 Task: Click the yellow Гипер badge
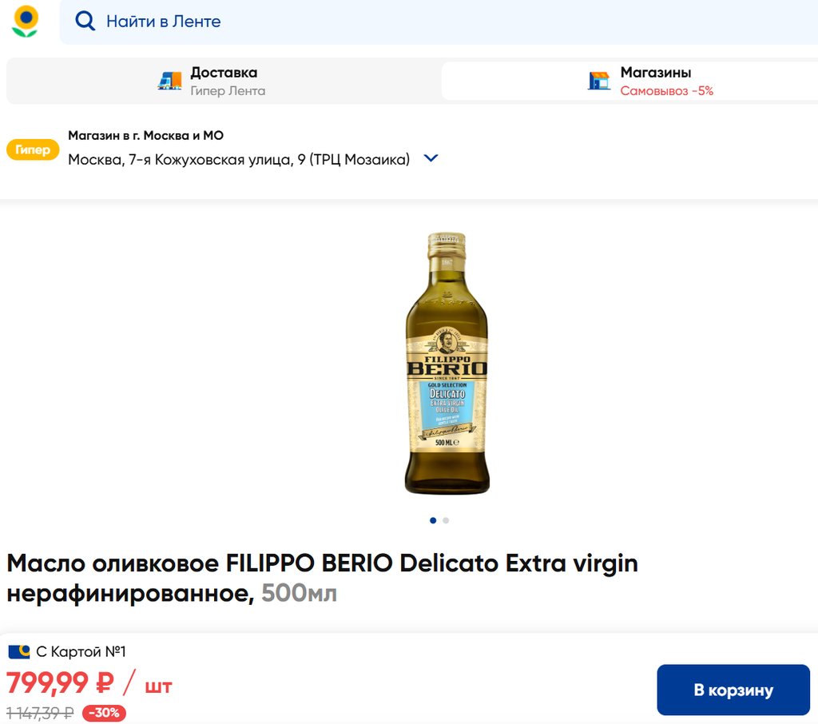[x=32, y=149]
